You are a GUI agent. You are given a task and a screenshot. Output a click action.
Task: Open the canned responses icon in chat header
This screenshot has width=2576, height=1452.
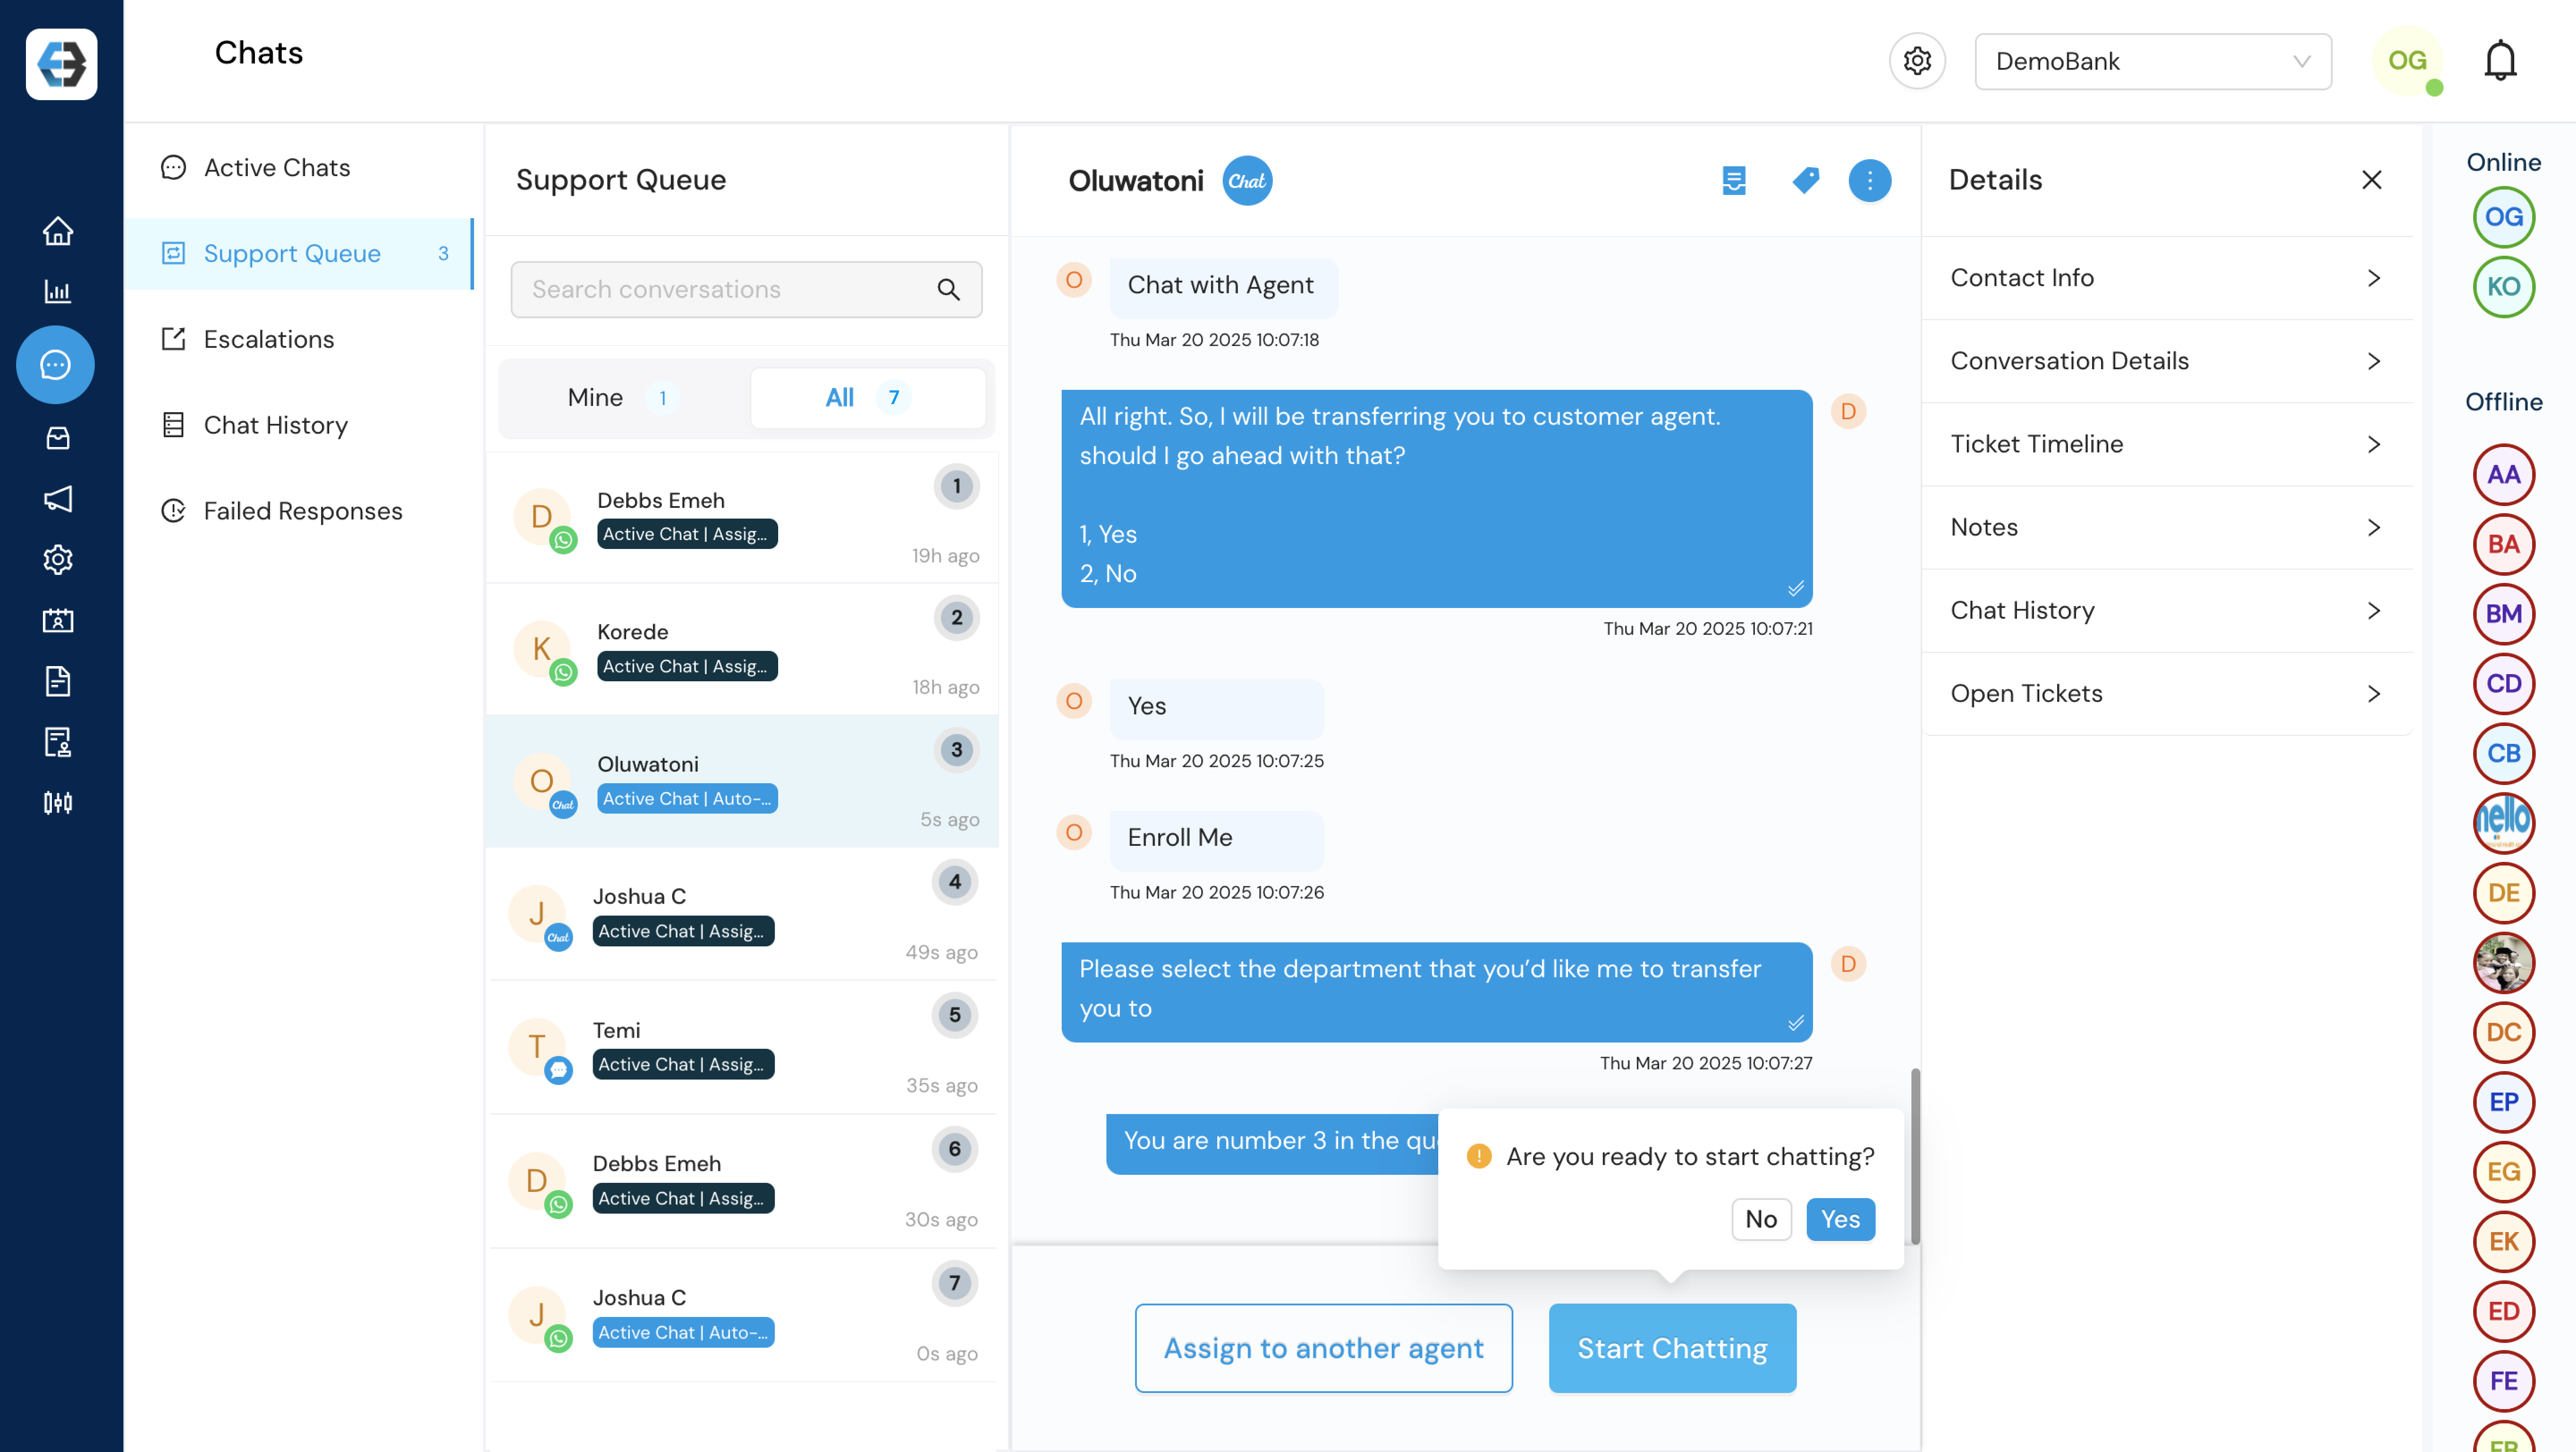(1734, 181)
